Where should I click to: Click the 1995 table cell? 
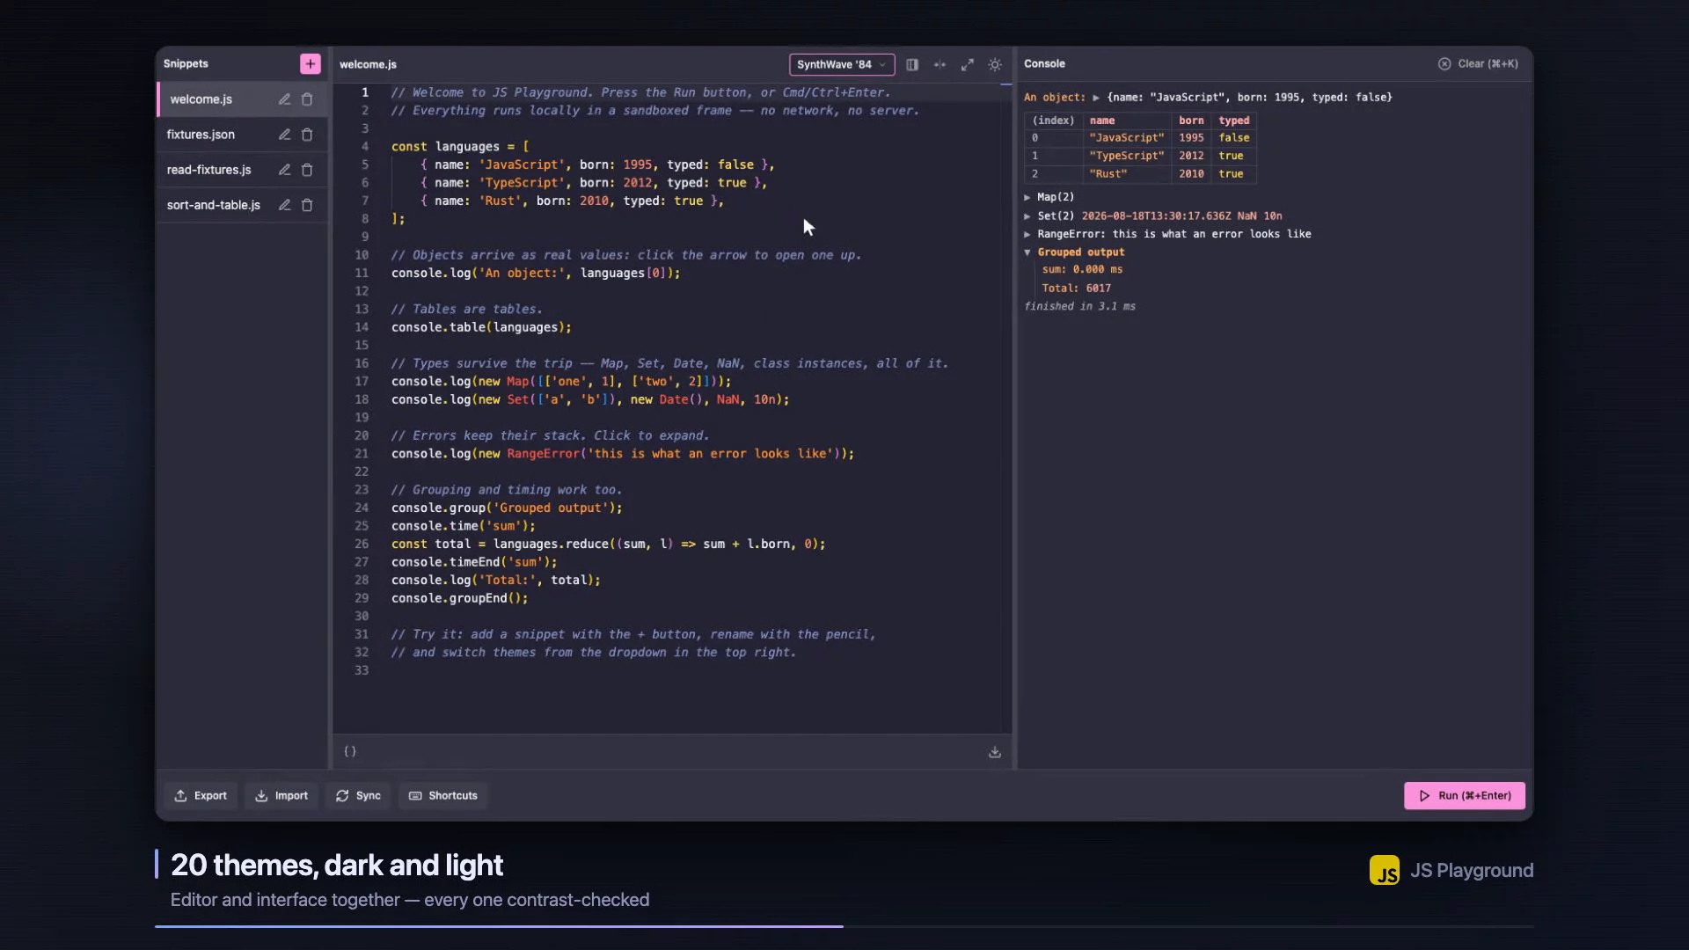pyautogui.click(x=1191, y=138)
